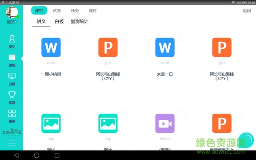
Task: Open the first img file icon
Action: click(x=51, y=123)
